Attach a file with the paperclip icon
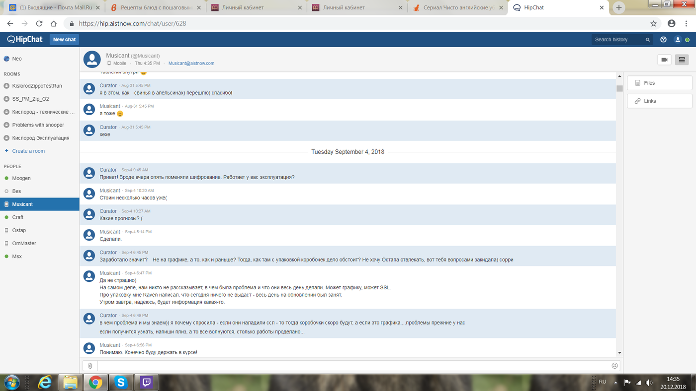The width and height of the screenshot is (696, 391). 90,366
